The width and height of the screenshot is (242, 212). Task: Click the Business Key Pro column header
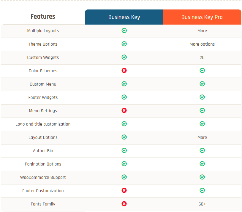[202, 17]
